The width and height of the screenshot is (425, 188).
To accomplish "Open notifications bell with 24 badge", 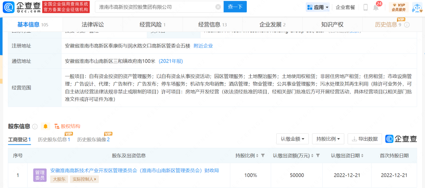I will [x=376, y=7].
